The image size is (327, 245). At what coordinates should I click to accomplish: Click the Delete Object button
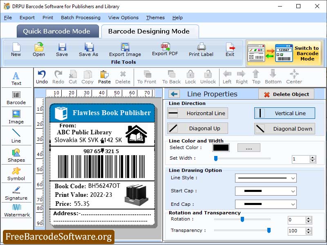[287, 94]
